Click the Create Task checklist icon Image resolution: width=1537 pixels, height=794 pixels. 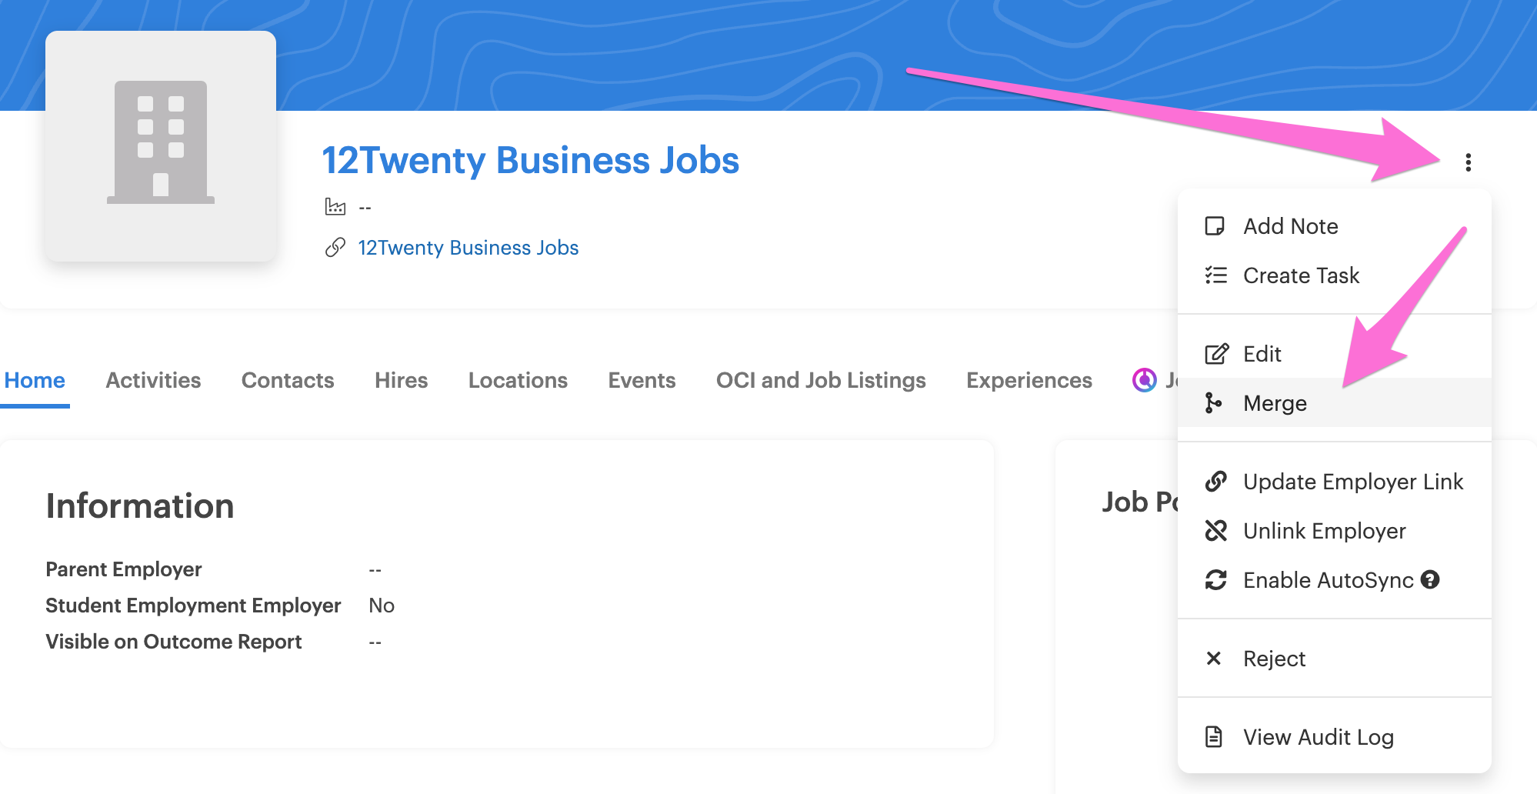tap(1215, 275)
